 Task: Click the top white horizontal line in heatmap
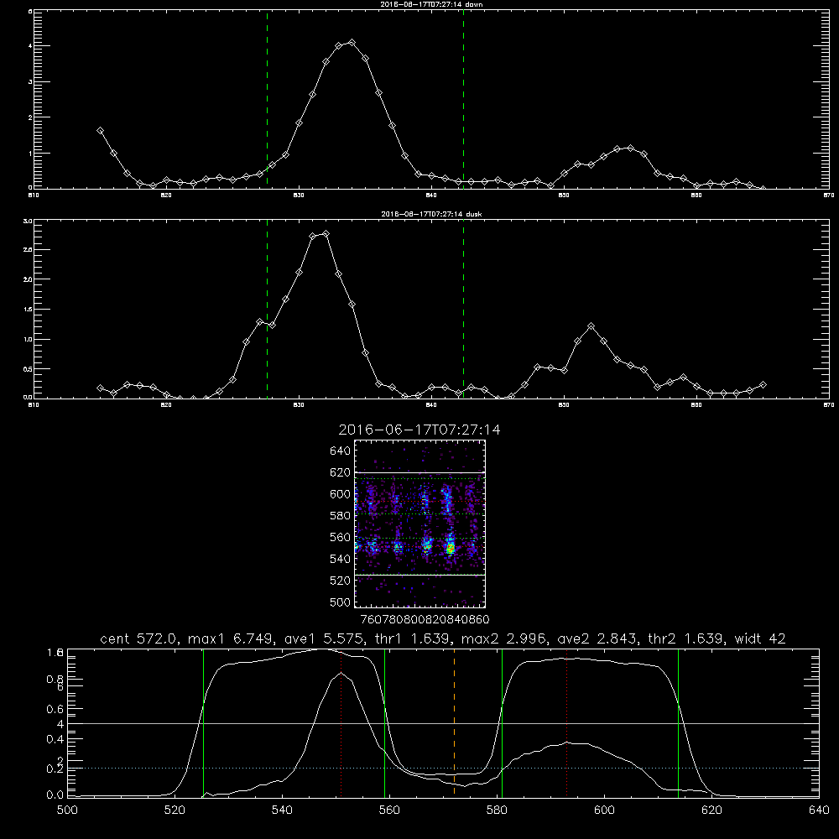tap(419, 472)
